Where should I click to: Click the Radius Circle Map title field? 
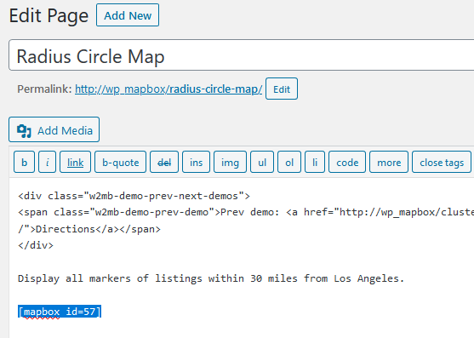[241, 55]
